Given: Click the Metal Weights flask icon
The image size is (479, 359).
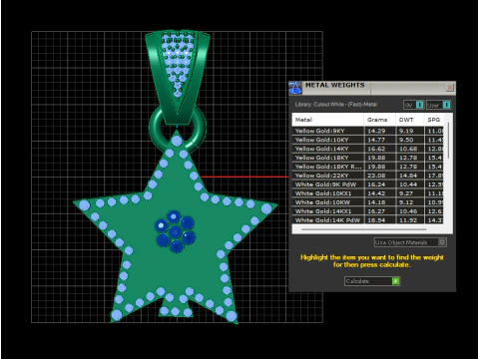Looking at the screenshot, I should click(x=294, y=88).
